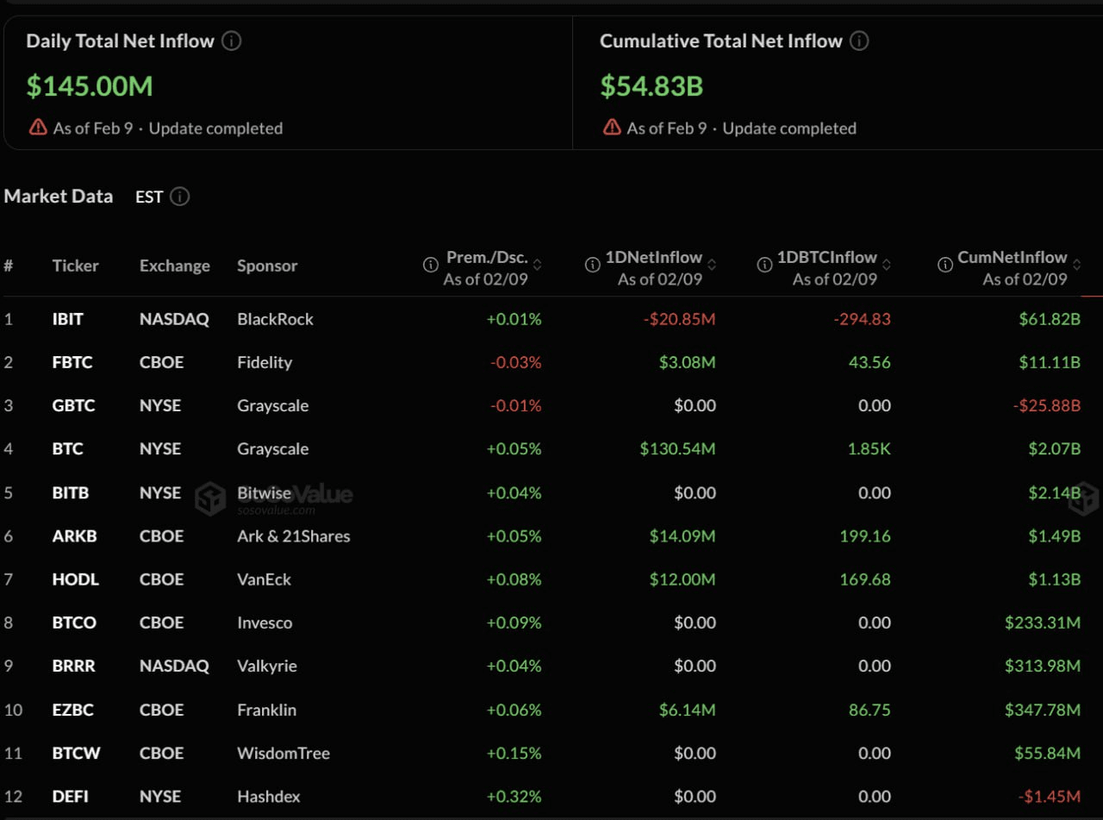Viewport: 1103px width, 820px height.
Task: Open the IBIT ticker details
Action: coord(67,318)
